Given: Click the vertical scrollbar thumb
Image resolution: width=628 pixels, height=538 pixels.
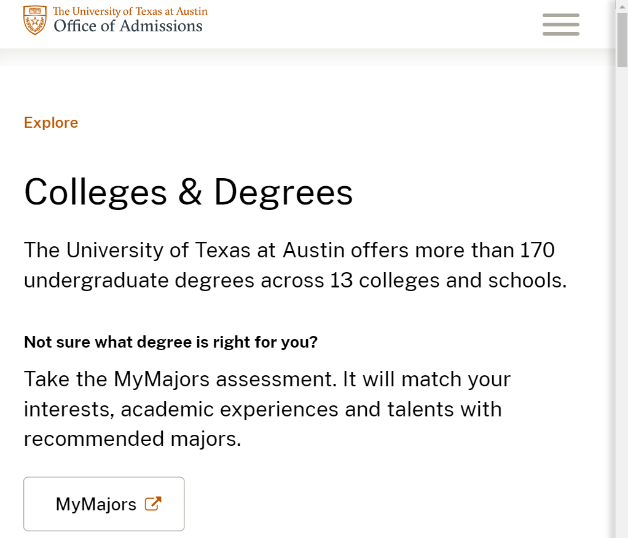Looking at the screenshot, I should pyautogui.click(x=622, y=40).
